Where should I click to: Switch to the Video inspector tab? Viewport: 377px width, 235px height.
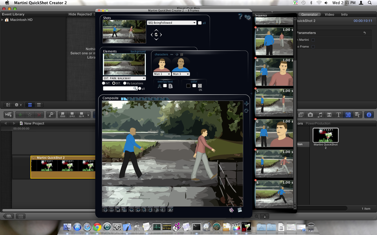(x=329, y=14)
